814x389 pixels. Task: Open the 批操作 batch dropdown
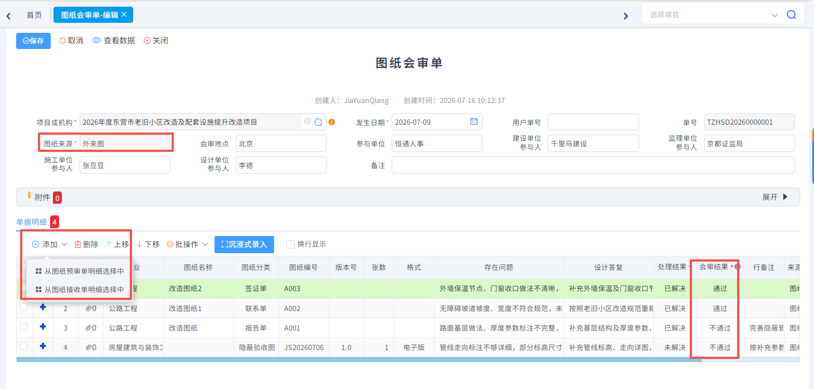(x=187, y=244)
